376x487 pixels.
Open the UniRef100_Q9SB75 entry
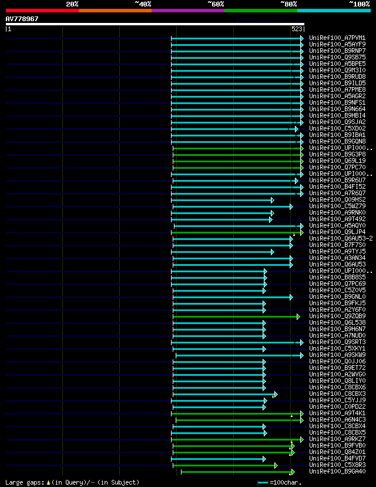click(337, 57)
